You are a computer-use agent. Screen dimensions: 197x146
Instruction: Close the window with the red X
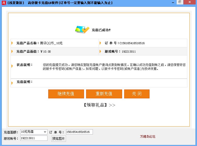click(190, 2)
